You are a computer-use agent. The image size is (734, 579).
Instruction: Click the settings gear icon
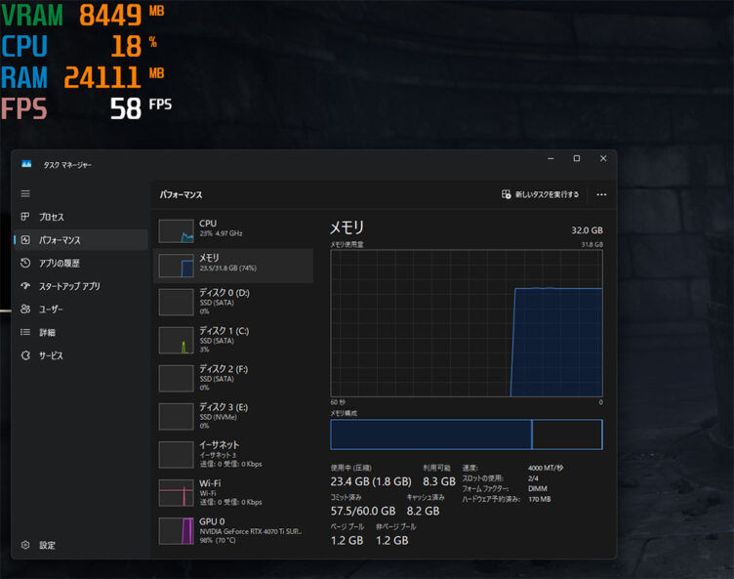pos(25,545)
